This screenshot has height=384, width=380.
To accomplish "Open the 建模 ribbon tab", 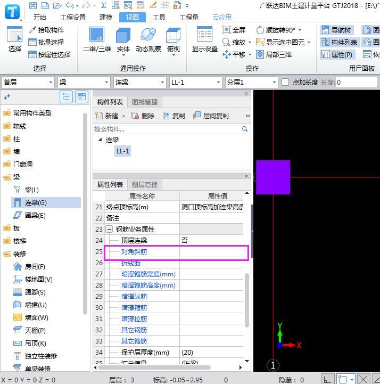I will point(106,17).
